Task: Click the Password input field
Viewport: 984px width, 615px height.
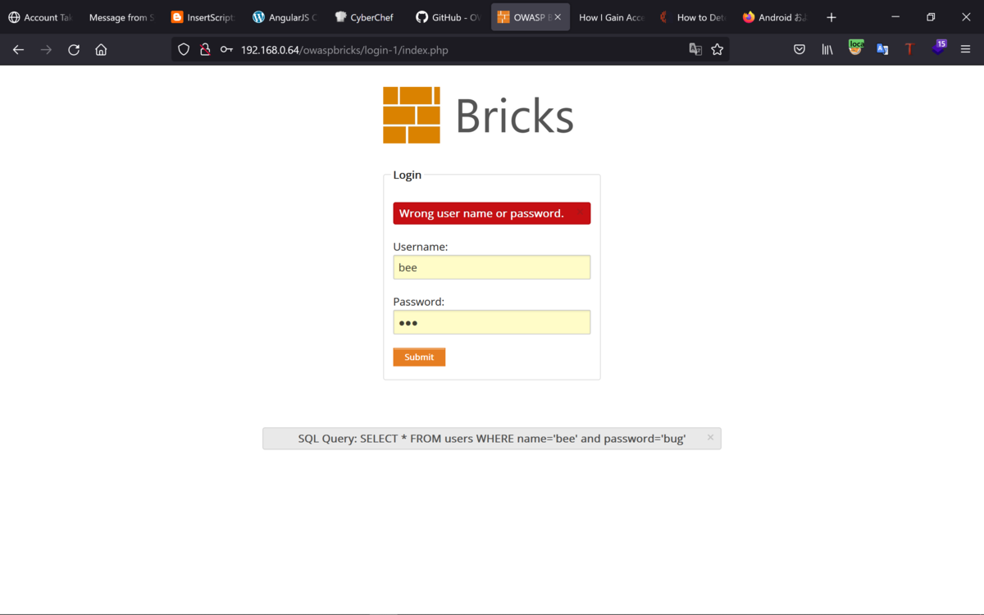Action: click(x=492, y=322)
